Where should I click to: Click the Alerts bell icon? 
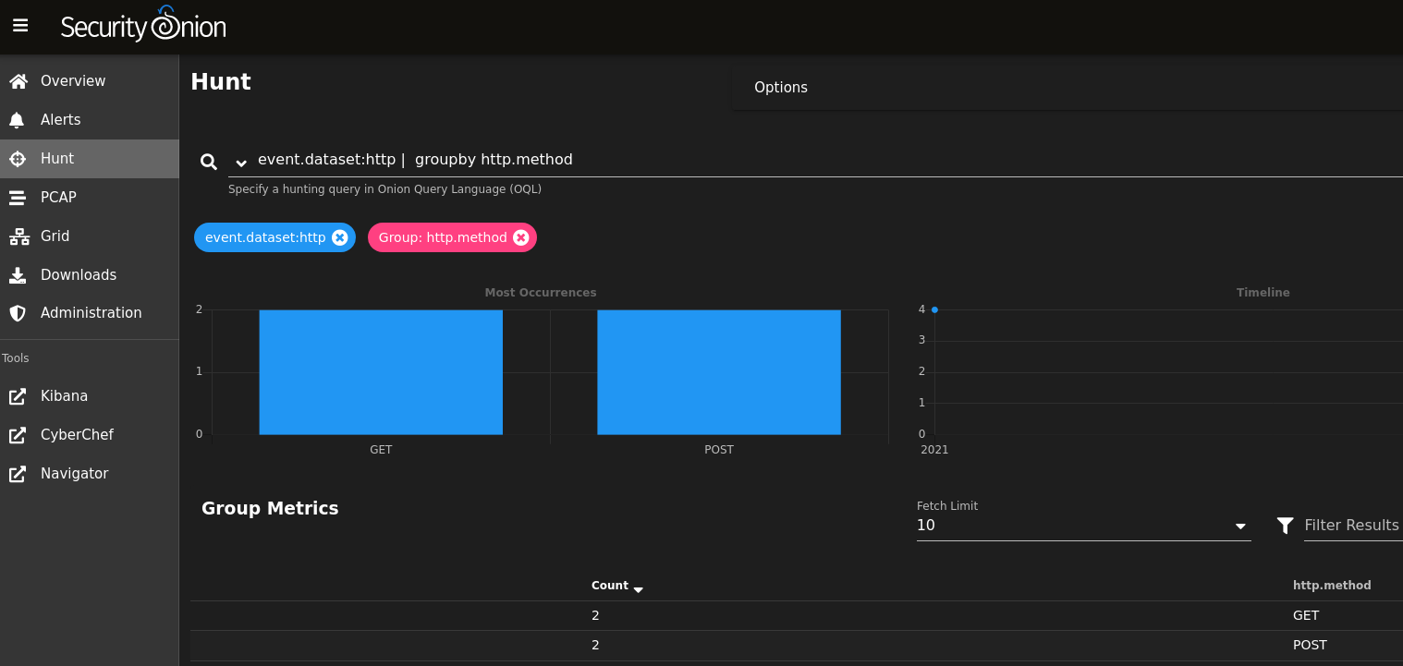pyautogui.click(x=18, y=120)
